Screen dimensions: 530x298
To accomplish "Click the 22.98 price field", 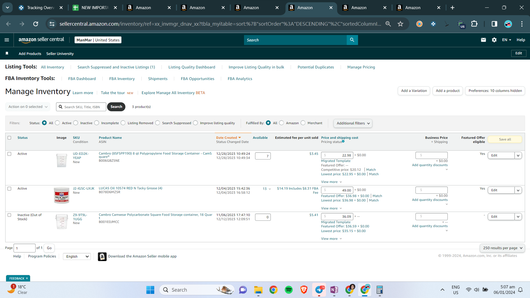I will pos(337,155).
